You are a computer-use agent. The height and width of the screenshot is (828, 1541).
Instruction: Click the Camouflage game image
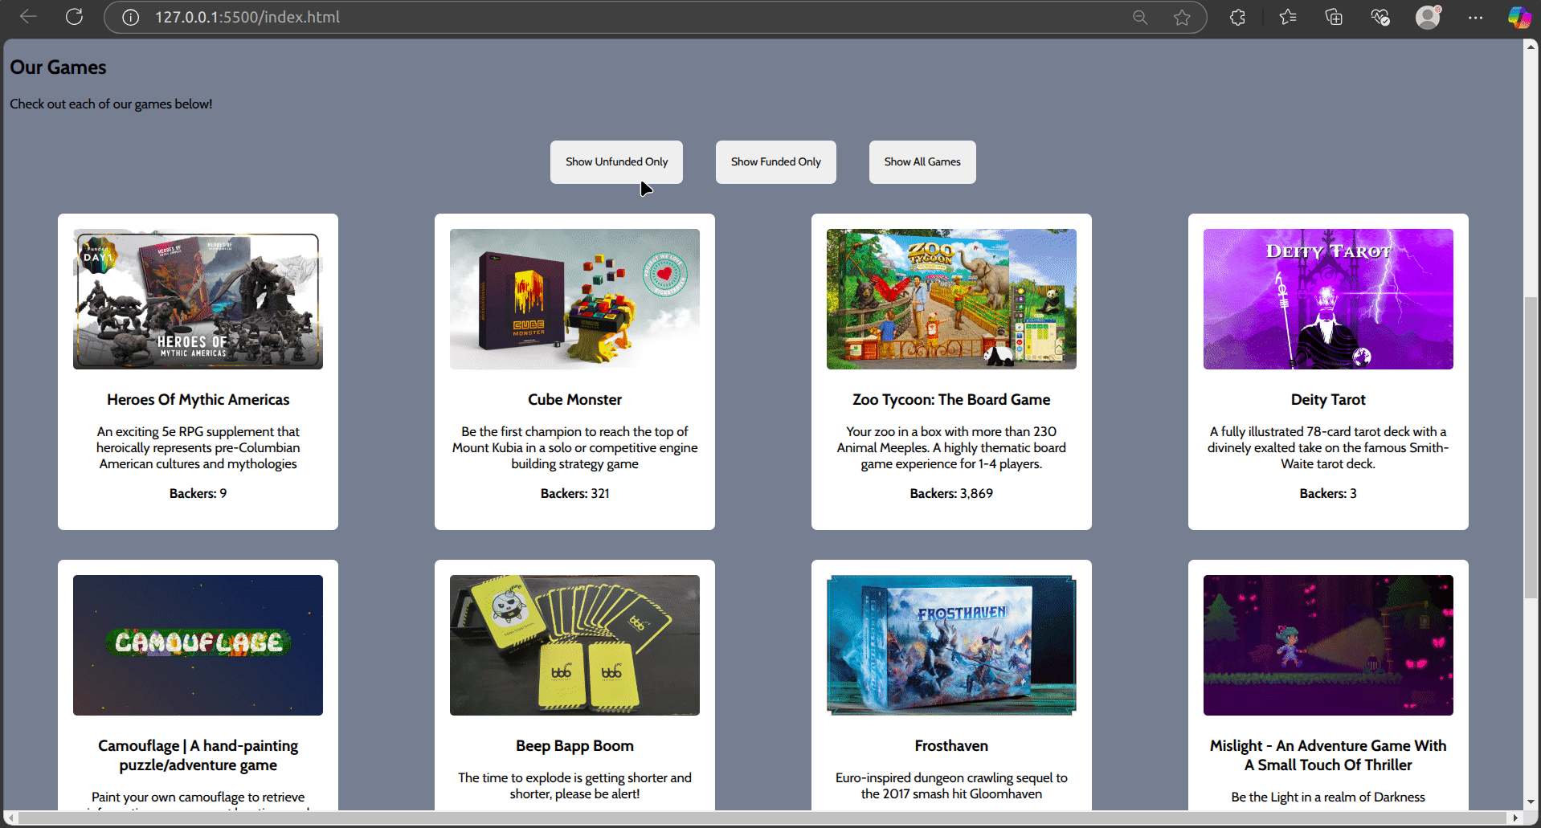pyautogui.click(x=198, y=645)
